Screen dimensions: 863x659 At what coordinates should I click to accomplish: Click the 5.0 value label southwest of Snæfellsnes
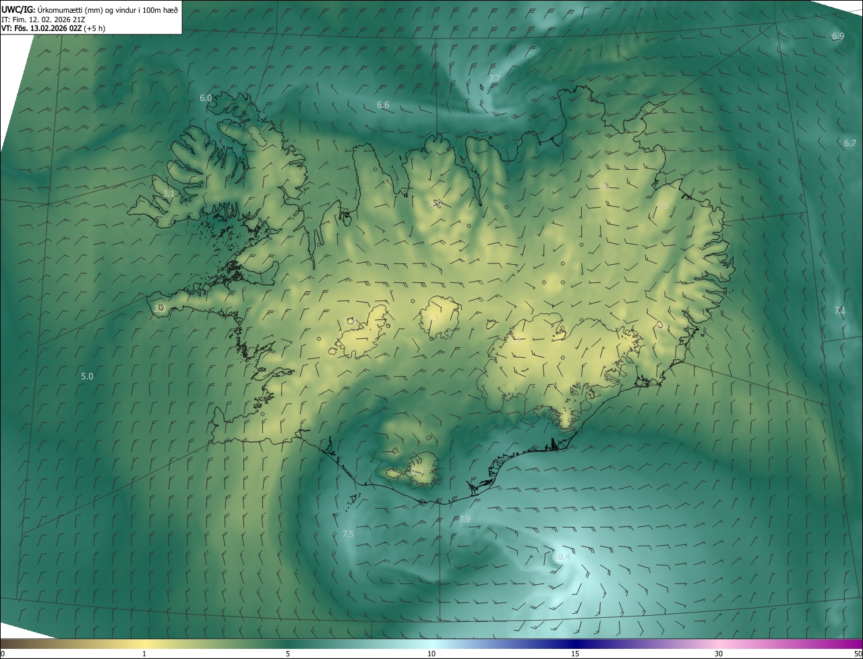point(87,376)
